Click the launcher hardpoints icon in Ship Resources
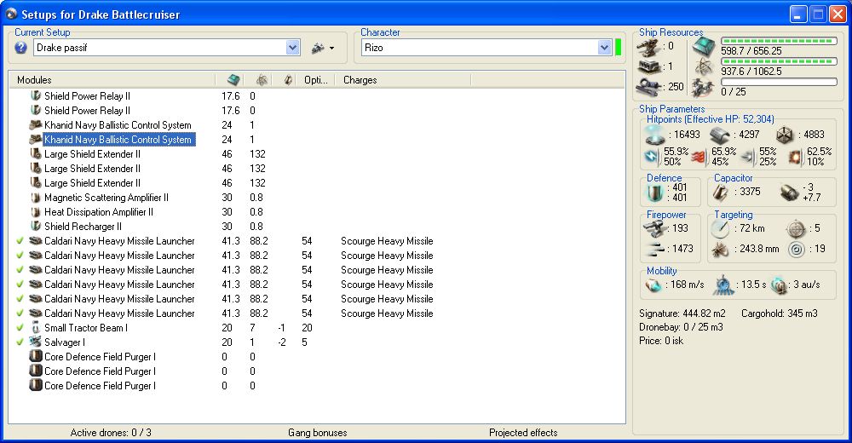 point(649,66)
